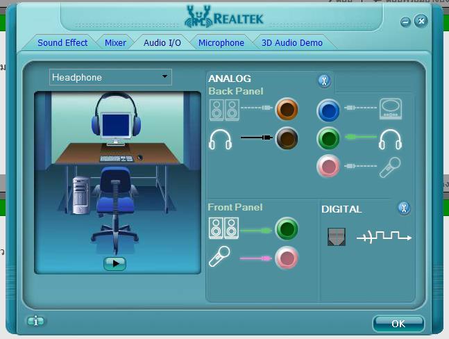Click headphone icon beside black jack
This screenshot has height=339, width=449.
[220, 139]
